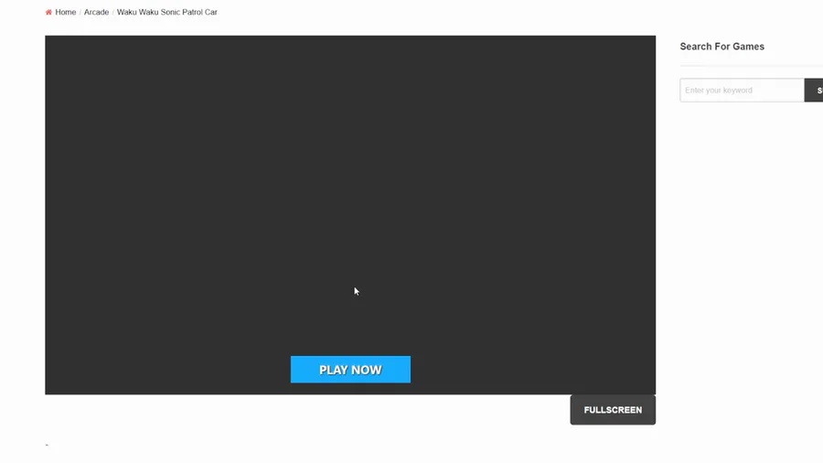Start the game with PLAY NOW

[350, 370]
